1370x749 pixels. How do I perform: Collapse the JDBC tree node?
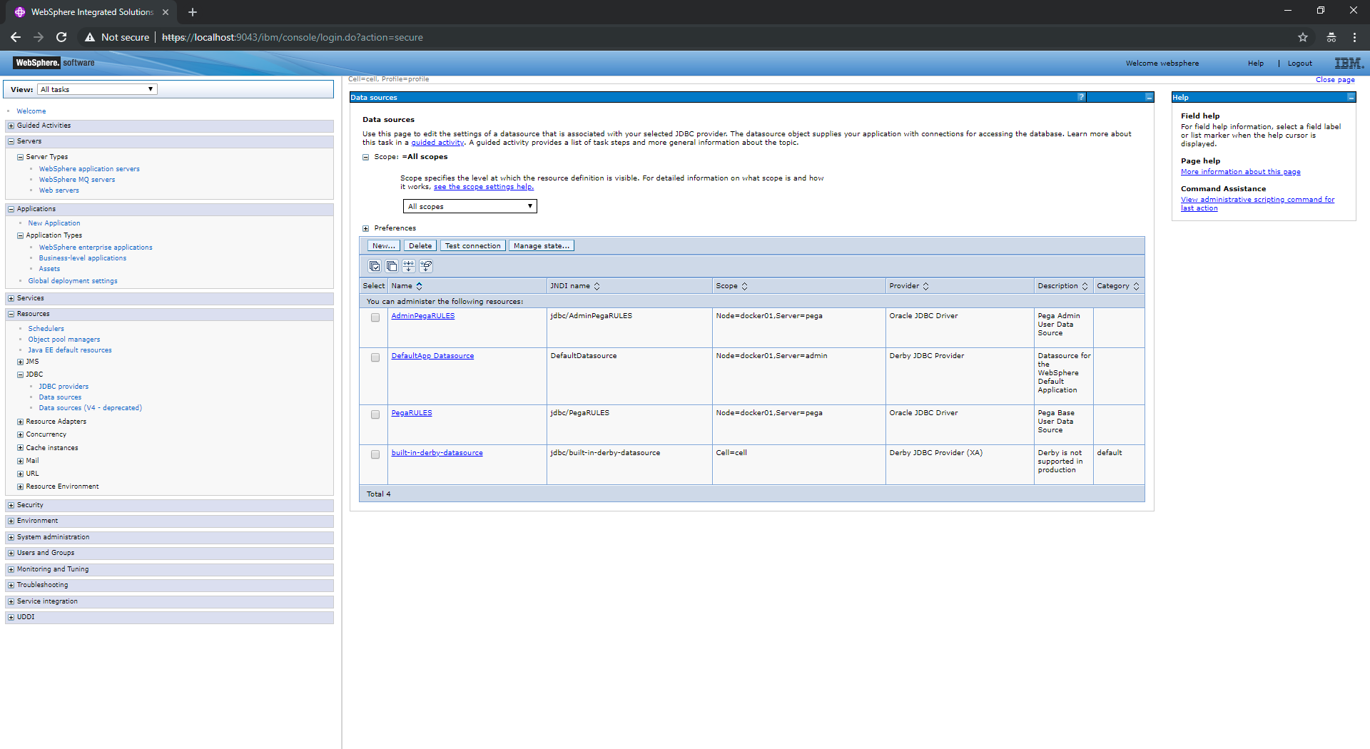tap(20, 374)
